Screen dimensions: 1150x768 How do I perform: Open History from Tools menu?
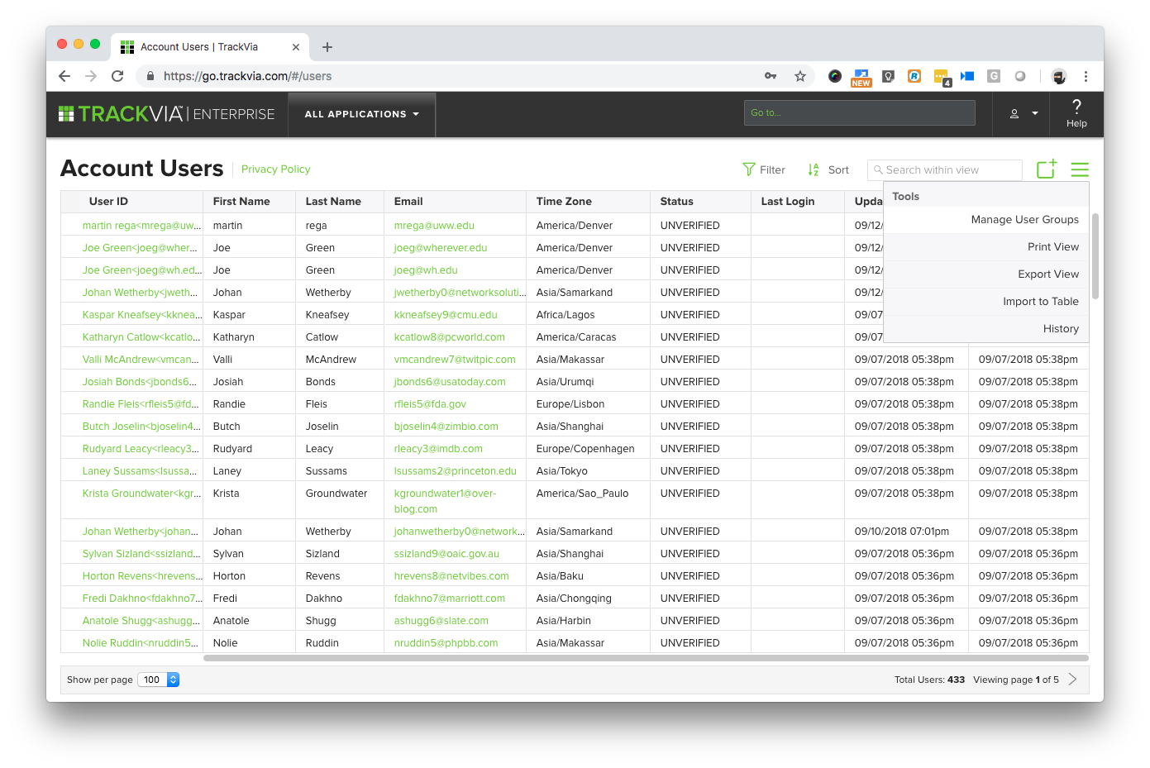[1061, 329]
